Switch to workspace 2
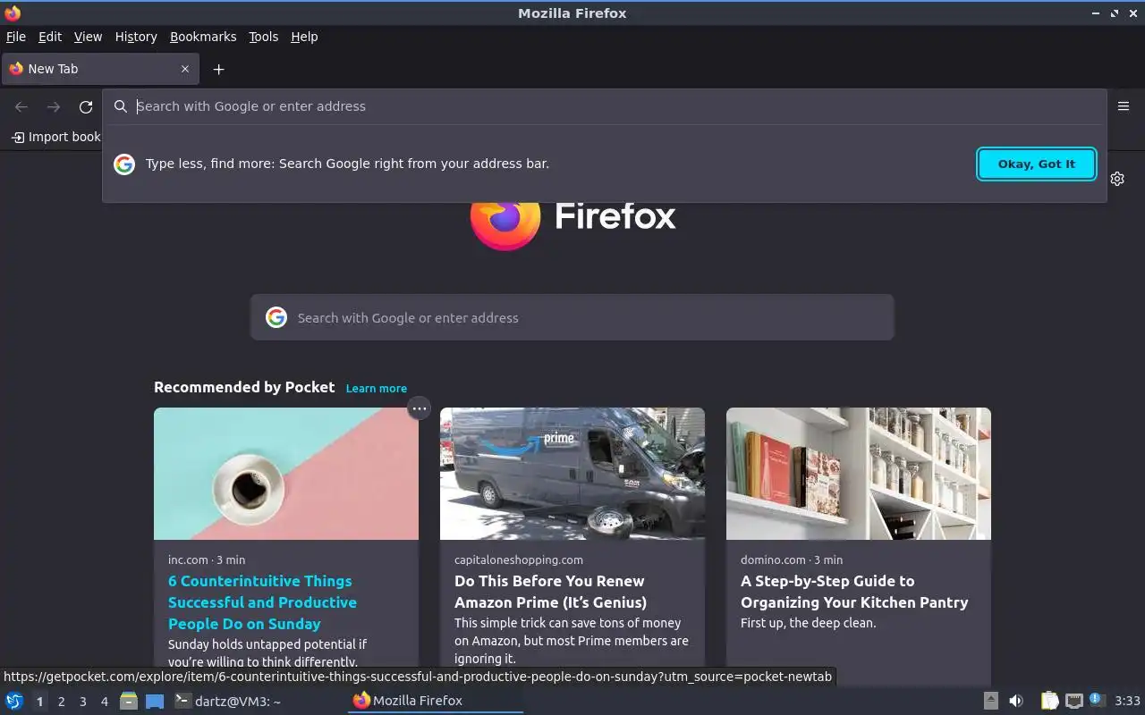 point(62,702)
